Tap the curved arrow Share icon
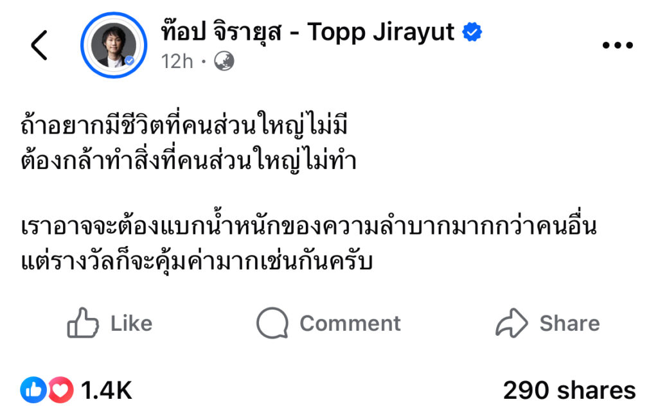The width and height of the screenshot is (658, 420). 511,322
